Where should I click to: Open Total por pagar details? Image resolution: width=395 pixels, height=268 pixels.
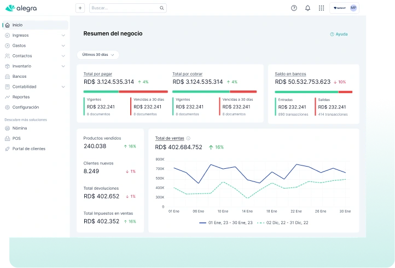coord(97,73)
